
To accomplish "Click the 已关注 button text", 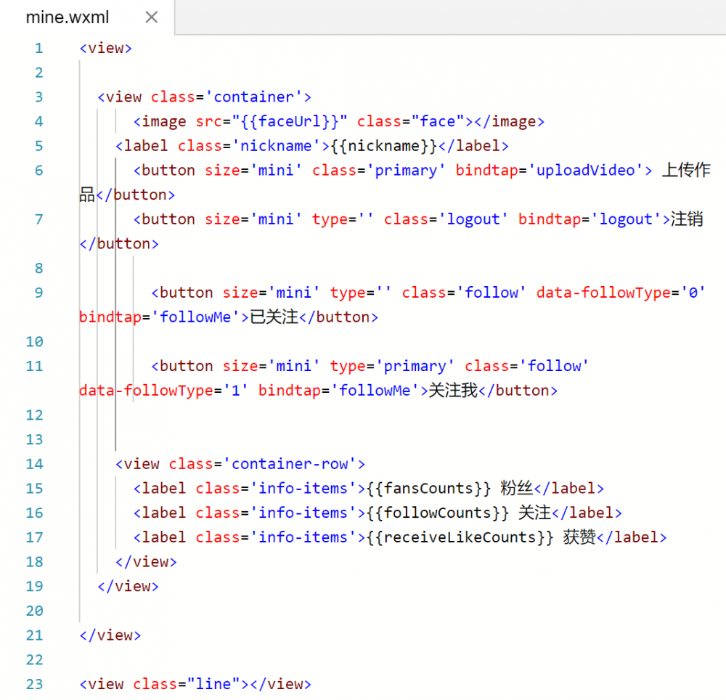I will click(274, 317).
